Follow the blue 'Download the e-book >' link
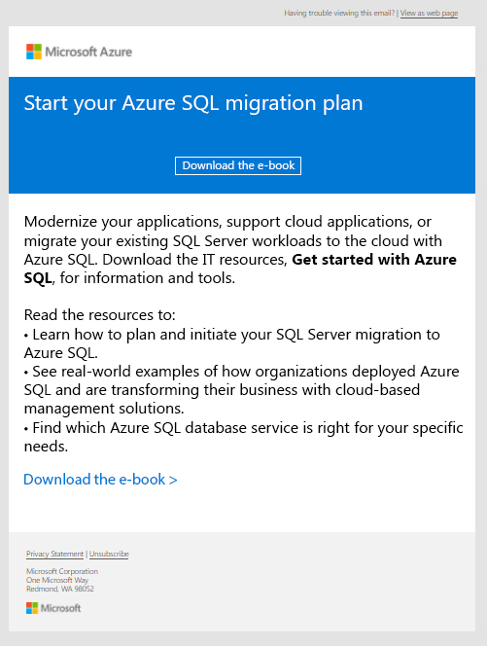This screenshot has height=646, width=487. point(100,480)
